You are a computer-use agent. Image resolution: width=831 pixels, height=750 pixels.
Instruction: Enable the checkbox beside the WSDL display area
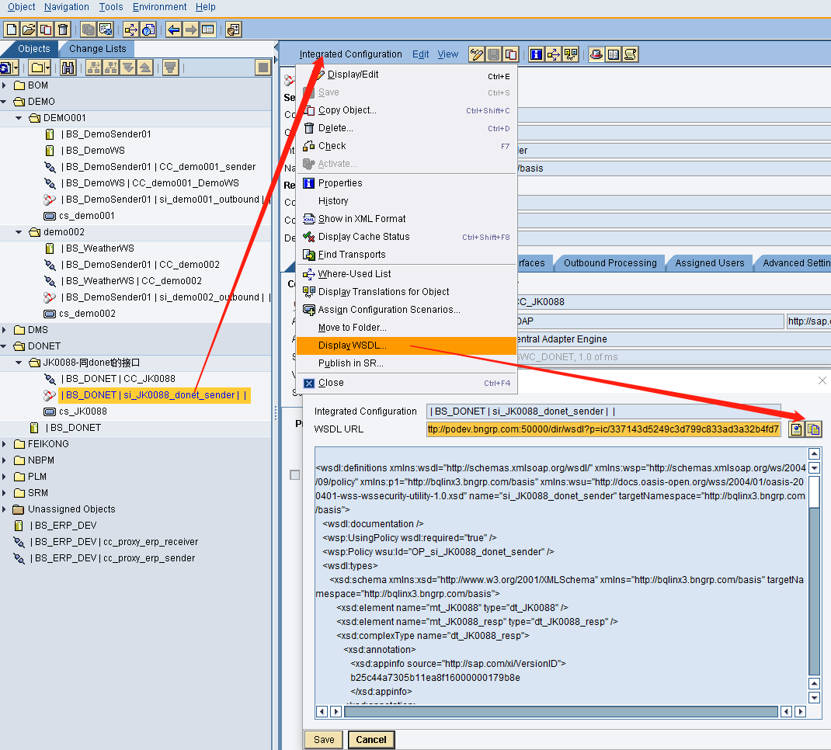click(294, 474)
